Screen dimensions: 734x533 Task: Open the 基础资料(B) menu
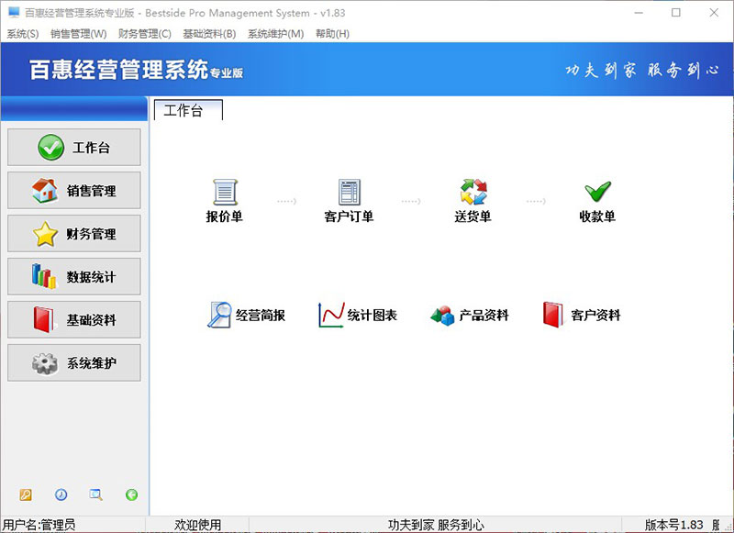[x=209, y=34]
